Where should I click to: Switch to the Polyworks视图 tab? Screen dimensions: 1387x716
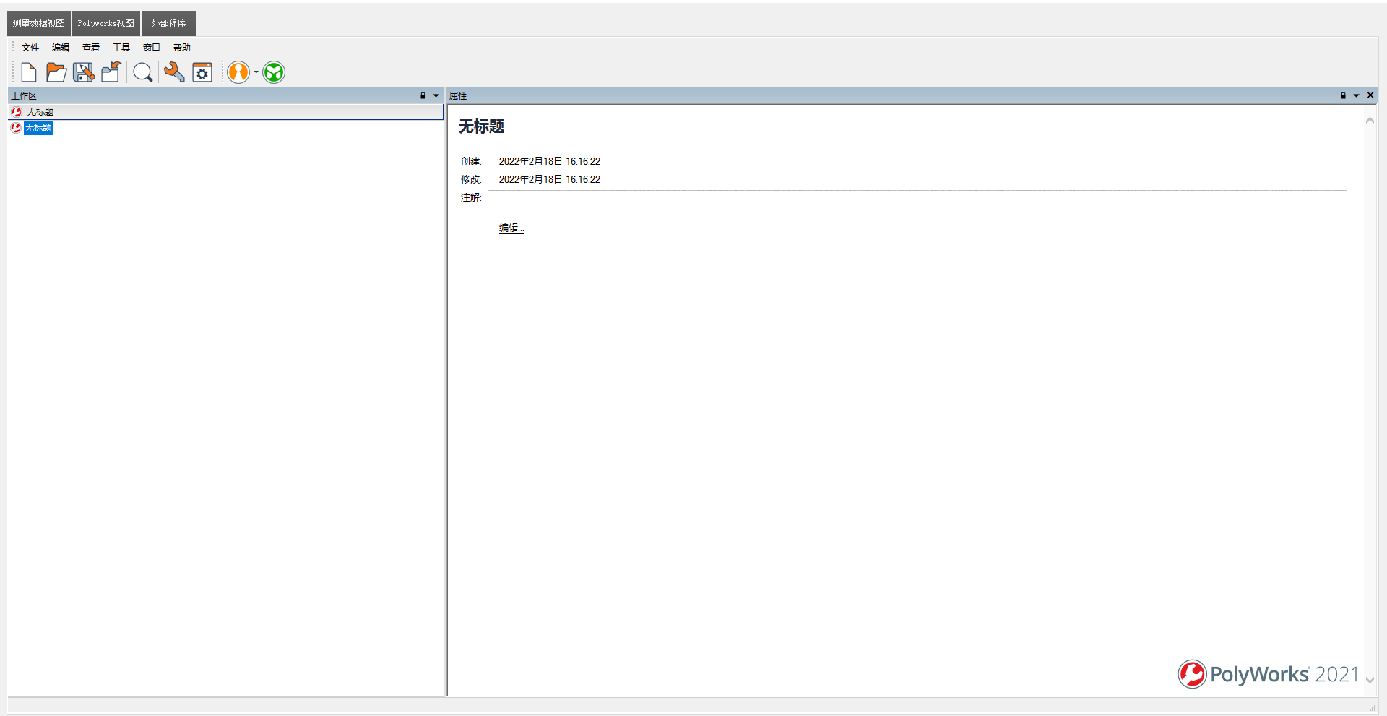click(105, 23)
